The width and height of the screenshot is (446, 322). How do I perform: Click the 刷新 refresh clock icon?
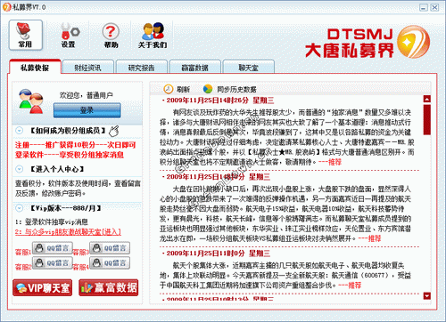pos(169,89)
